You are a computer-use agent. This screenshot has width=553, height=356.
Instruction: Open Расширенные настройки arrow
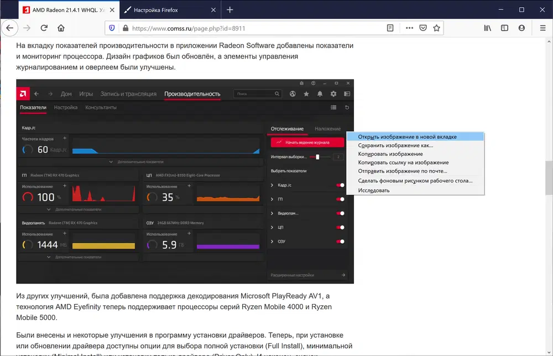pos(343,275)
